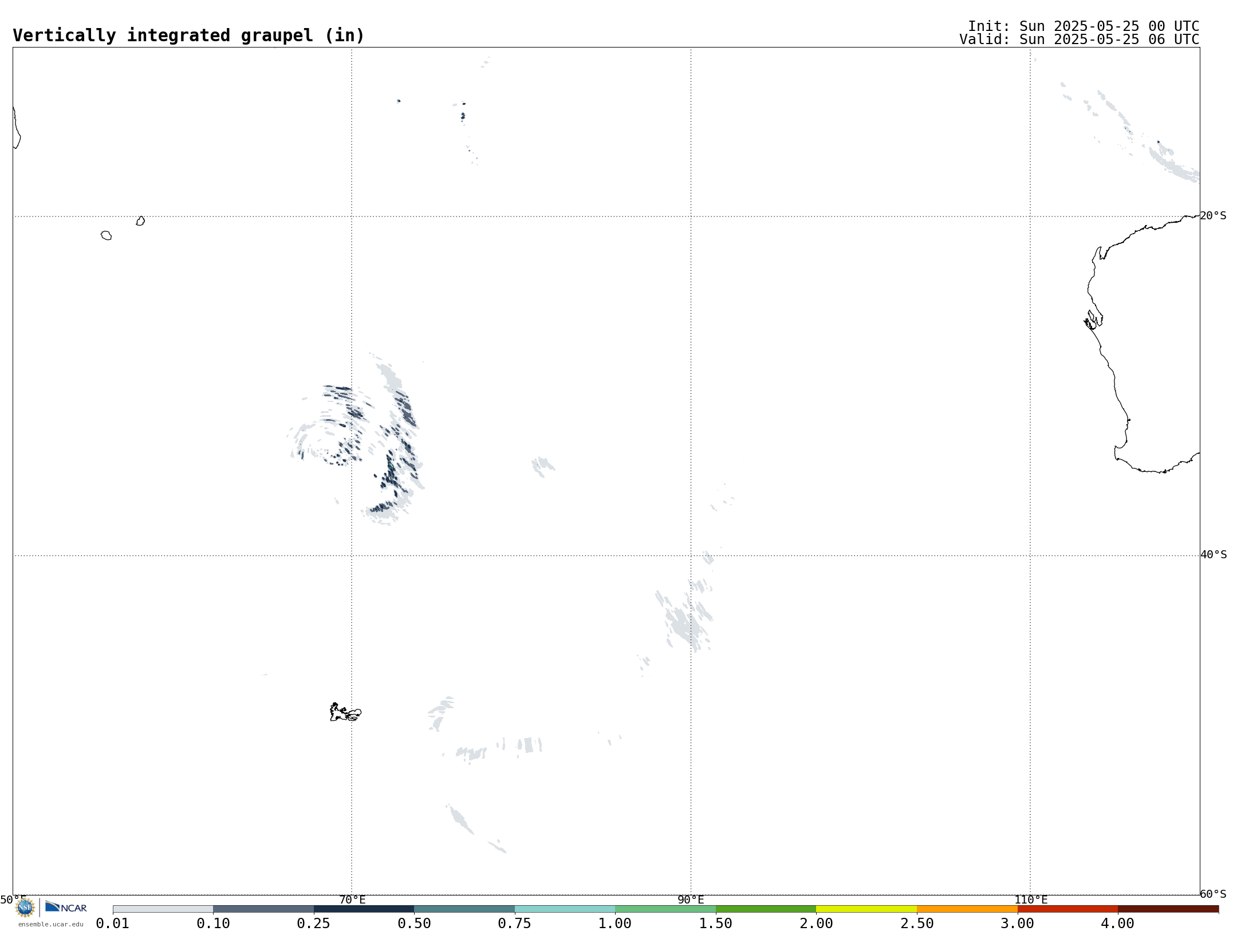Click the 1.00 colorbar tick label

615,924
